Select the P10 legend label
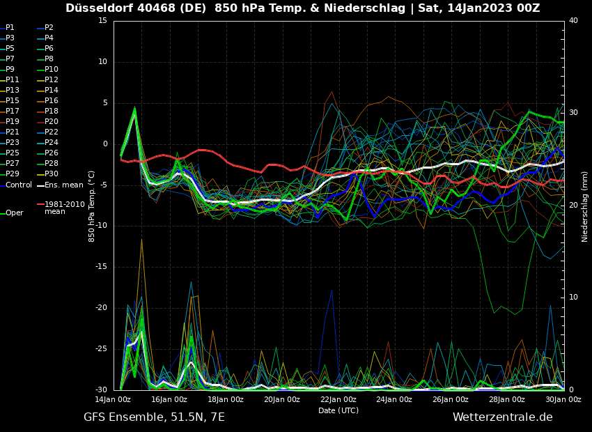This screenshot has height=432, width=592. 52,70
